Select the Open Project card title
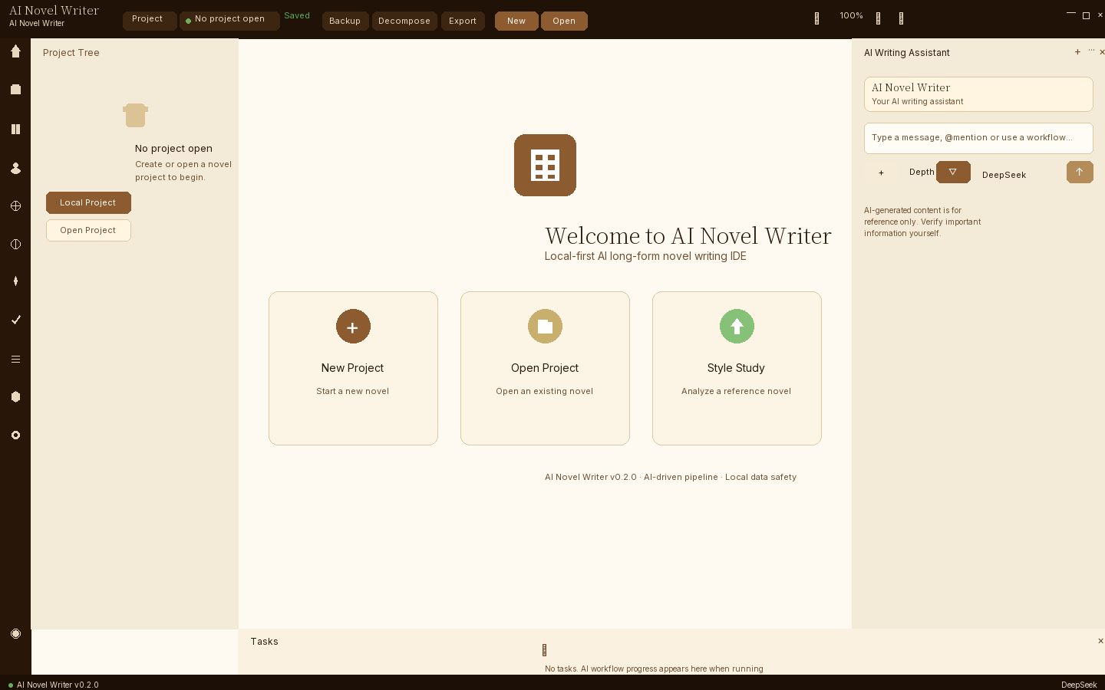 click(545, 368)
